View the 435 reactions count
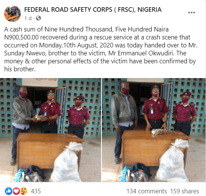This screenshot has height=196, width=206. pyautogui.click(x=36, y=191)
